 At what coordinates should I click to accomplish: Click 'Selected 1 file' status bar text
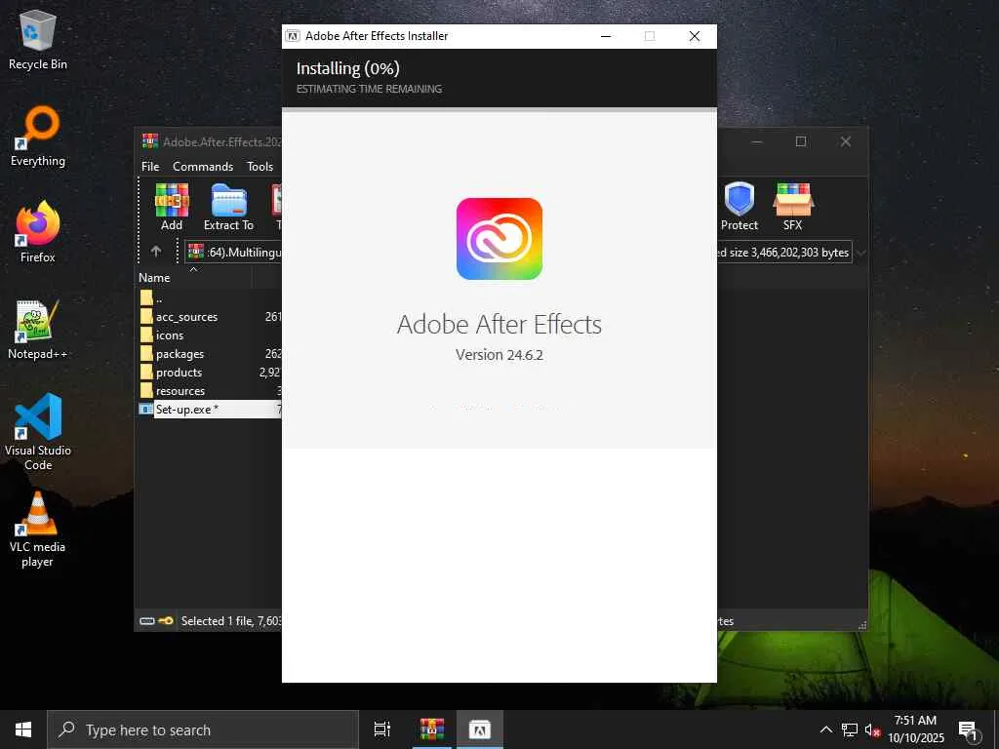pyautogui.click(x=230, y=621)
